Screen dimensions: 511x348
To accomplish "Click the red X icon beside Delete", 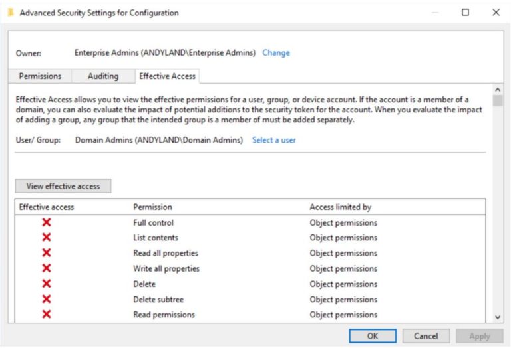I will point(47,284).
